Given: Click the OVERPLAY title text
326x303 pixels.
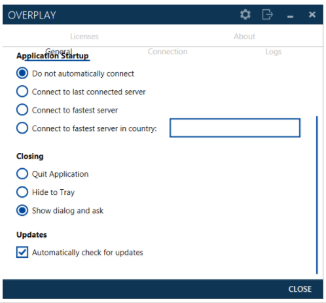Looking at the screenshot, I should [32, 15].
